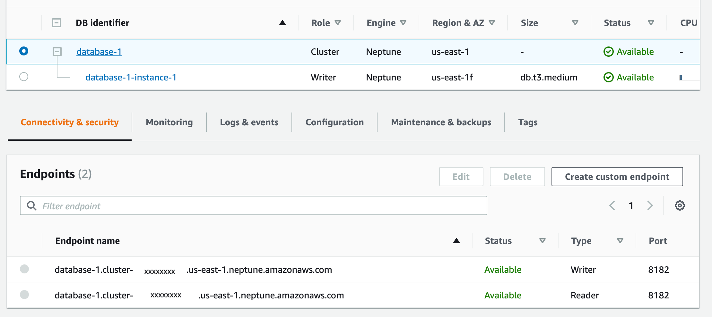The image size is (712, 317).
Task: Click the search magnifier in the filter field
Action: pyautogui.click(x=32, y=205)
